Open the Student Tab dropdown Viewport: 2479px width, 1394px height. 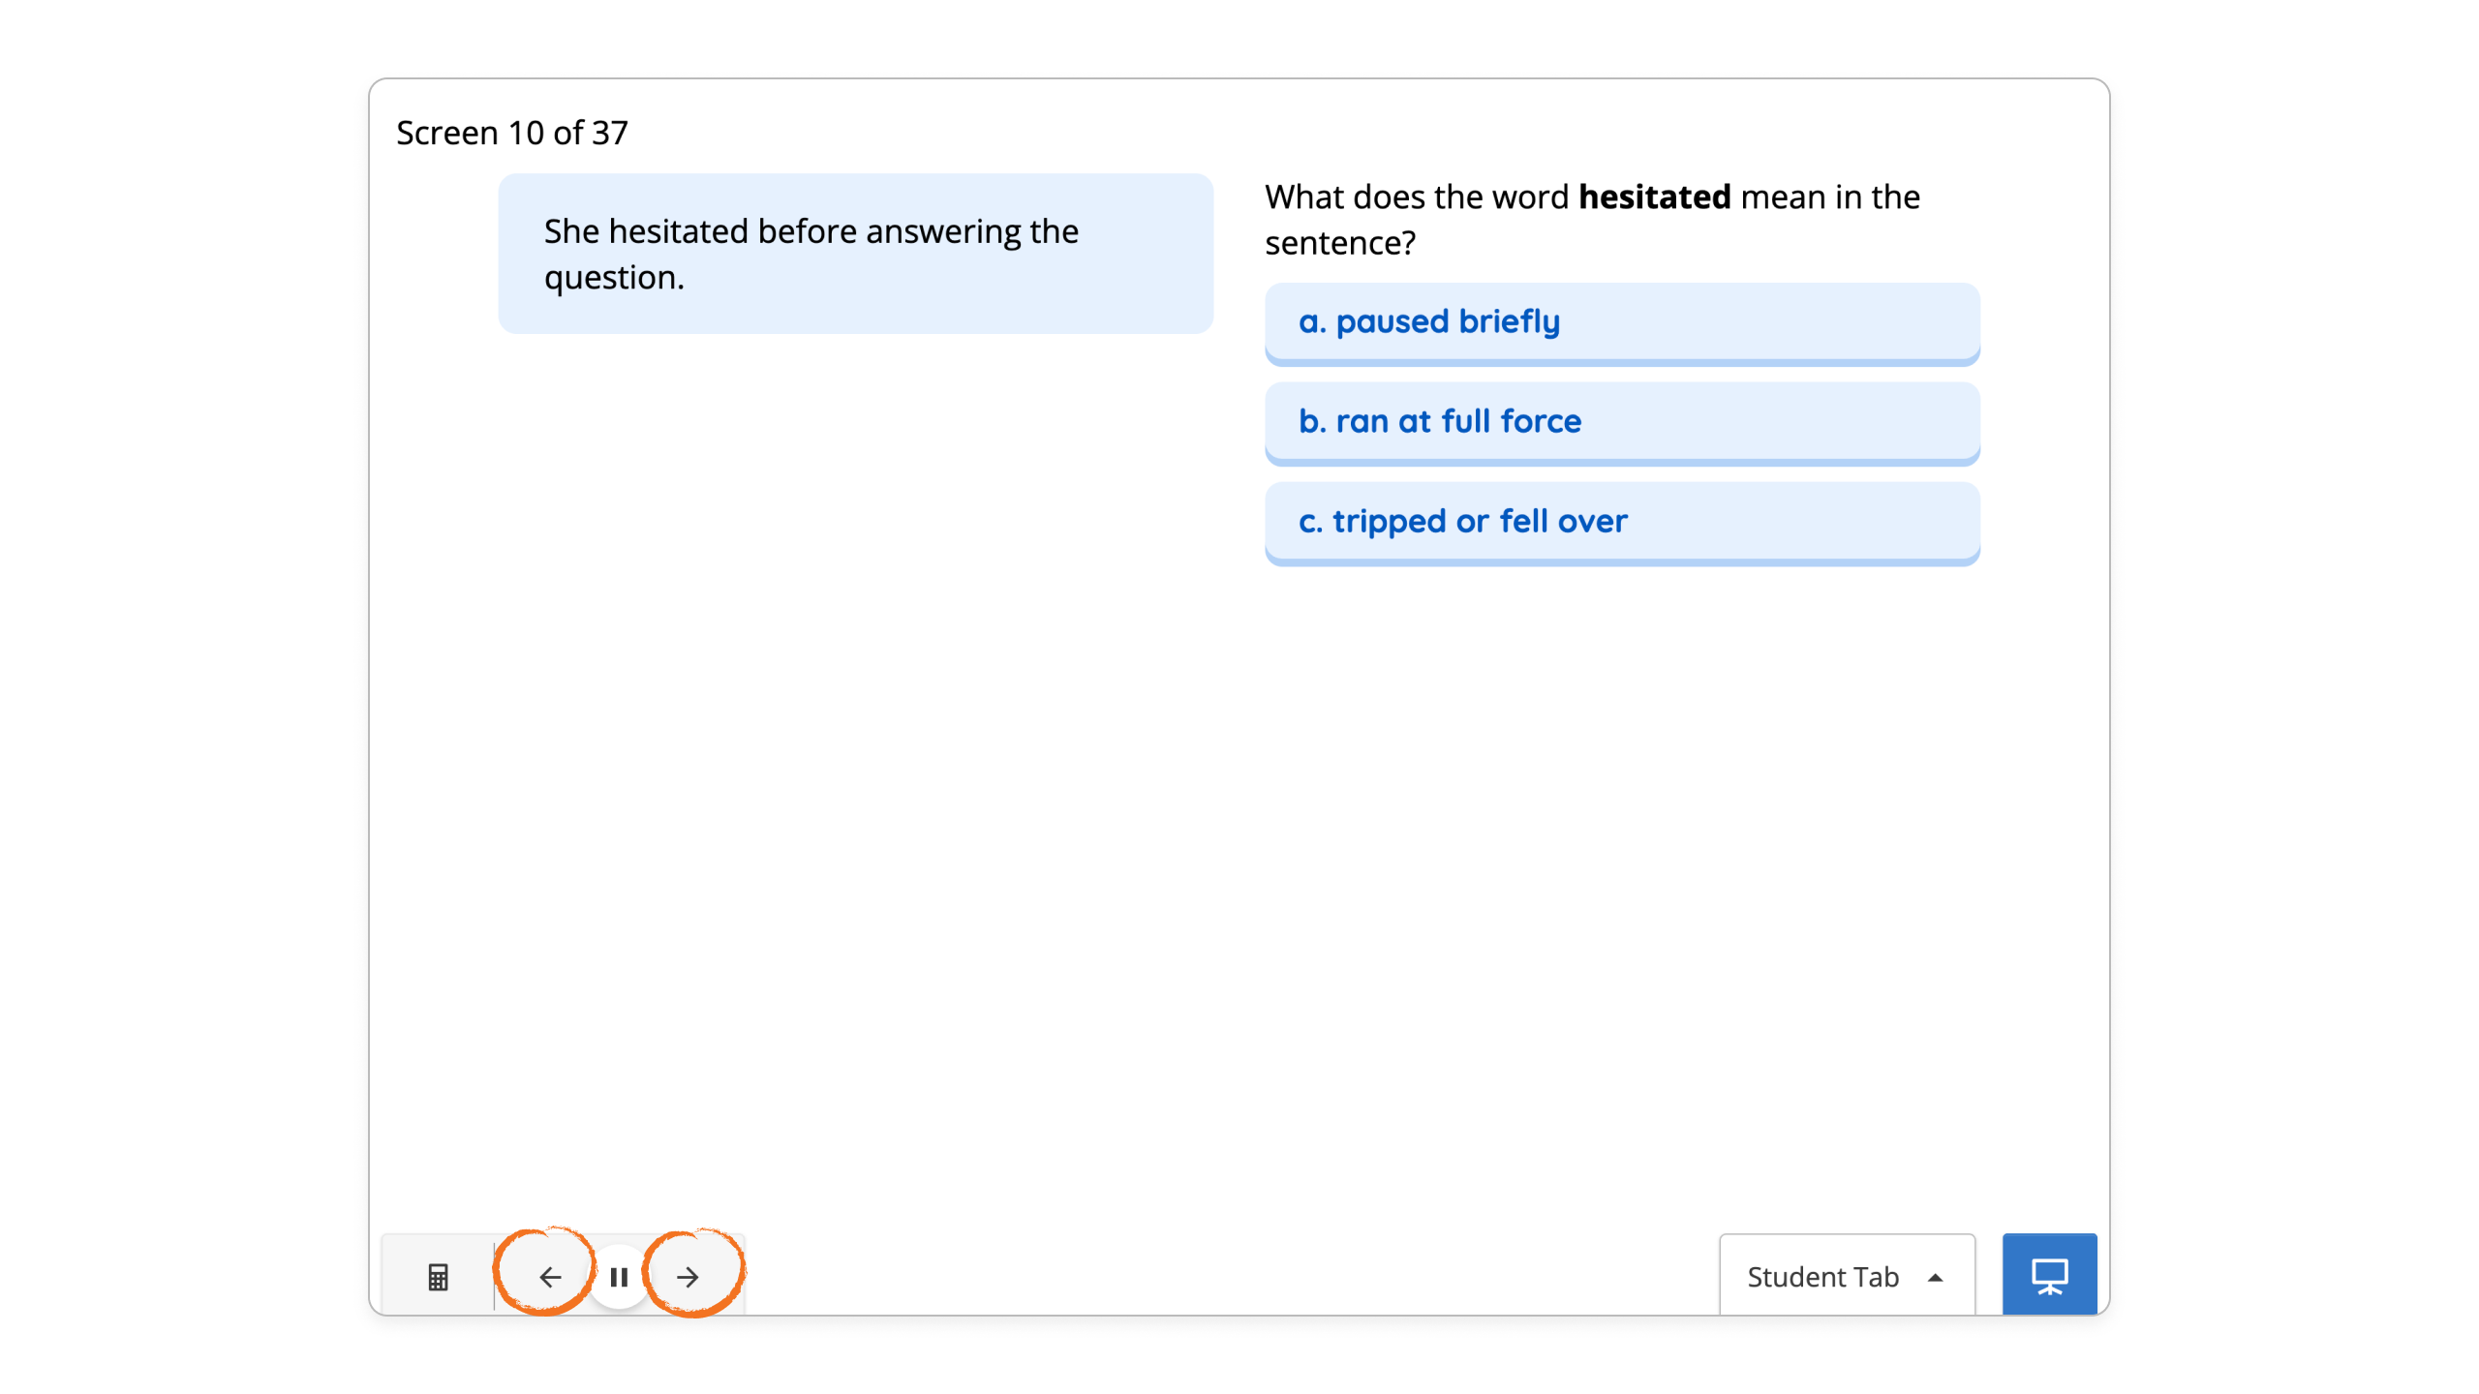1846,1275
